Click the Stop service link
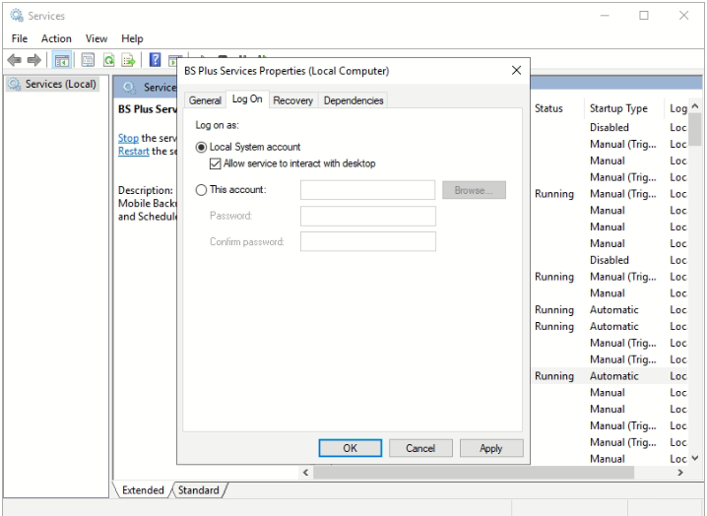Viewport: 707px width, 516px height. click(128, 139)
